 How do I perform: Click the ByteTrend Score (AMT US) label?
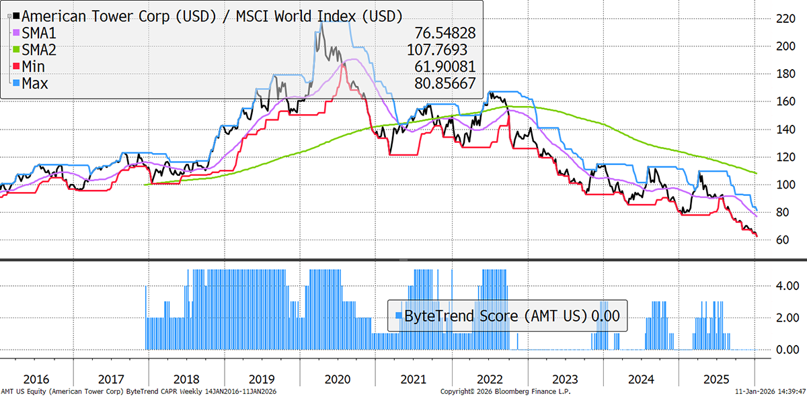[x=496, y=315]
